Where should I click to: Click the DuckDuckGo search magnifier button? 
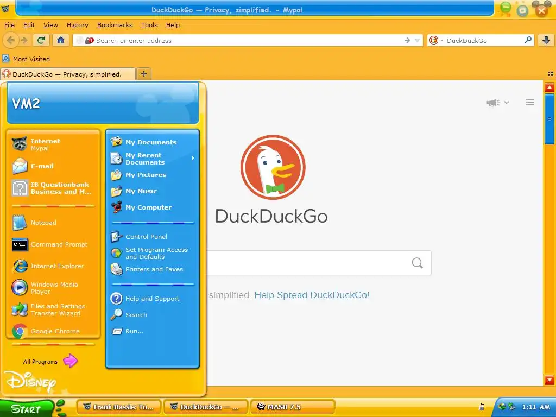pyautogui.click(x=418, y=263)
